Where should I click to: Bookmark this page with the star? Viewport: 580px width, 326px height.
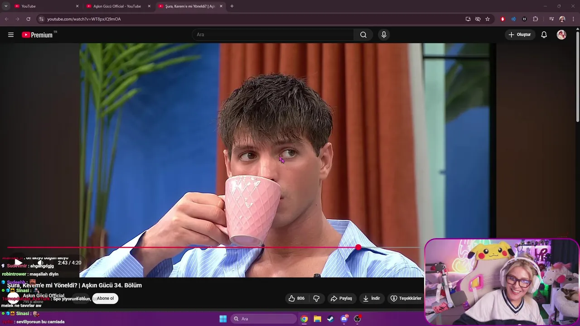point(488,19)
